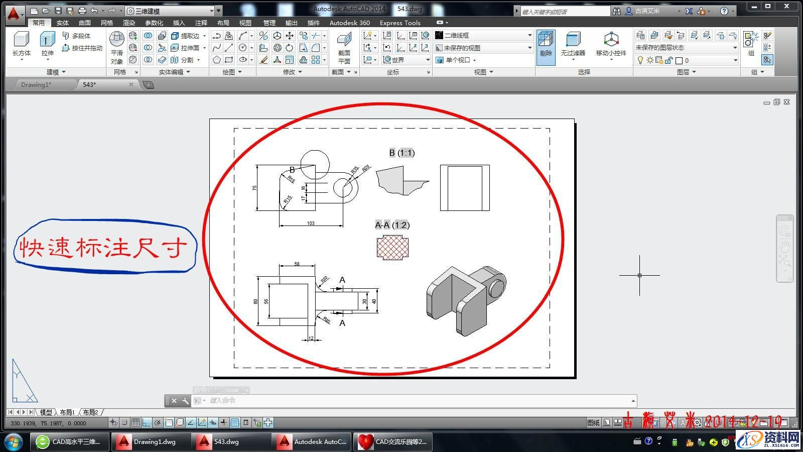Screen dimensions: 803x452
Task: Click the 剔除 (Culling) selection icon
Action: coord(546,45)
